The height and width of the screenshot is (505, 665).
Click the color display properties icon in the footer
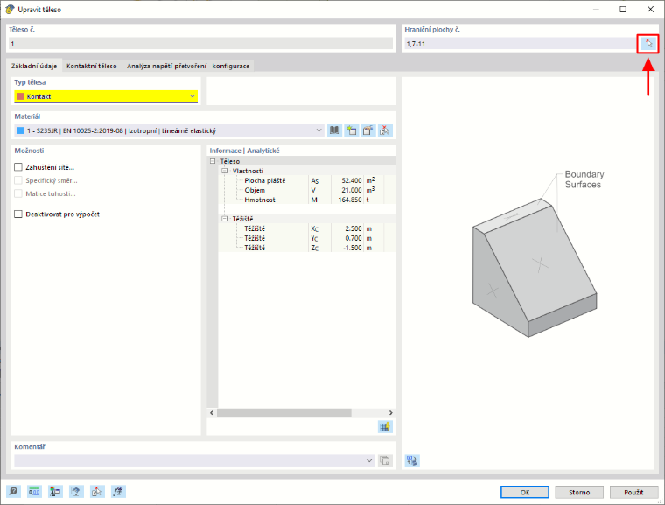point(55,491)
